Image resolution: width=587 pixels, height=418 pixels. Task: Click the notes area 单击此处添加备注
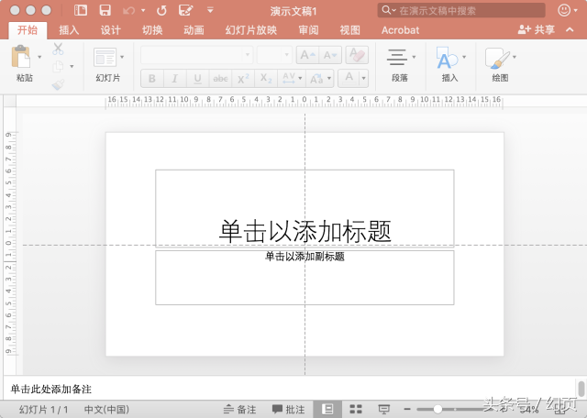[51, 390]
